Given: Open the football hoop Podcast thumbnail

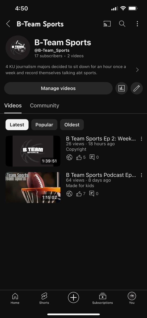Looking at the screenshot, I should (33, 187).
